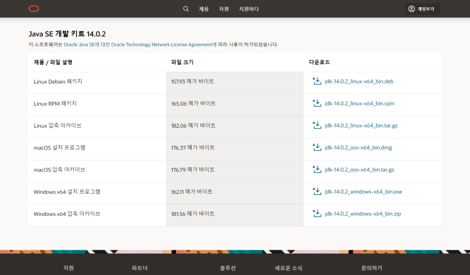Click column header 다운로드
The height and width of the screenshot is (275, 470).
tap(319, 62)
